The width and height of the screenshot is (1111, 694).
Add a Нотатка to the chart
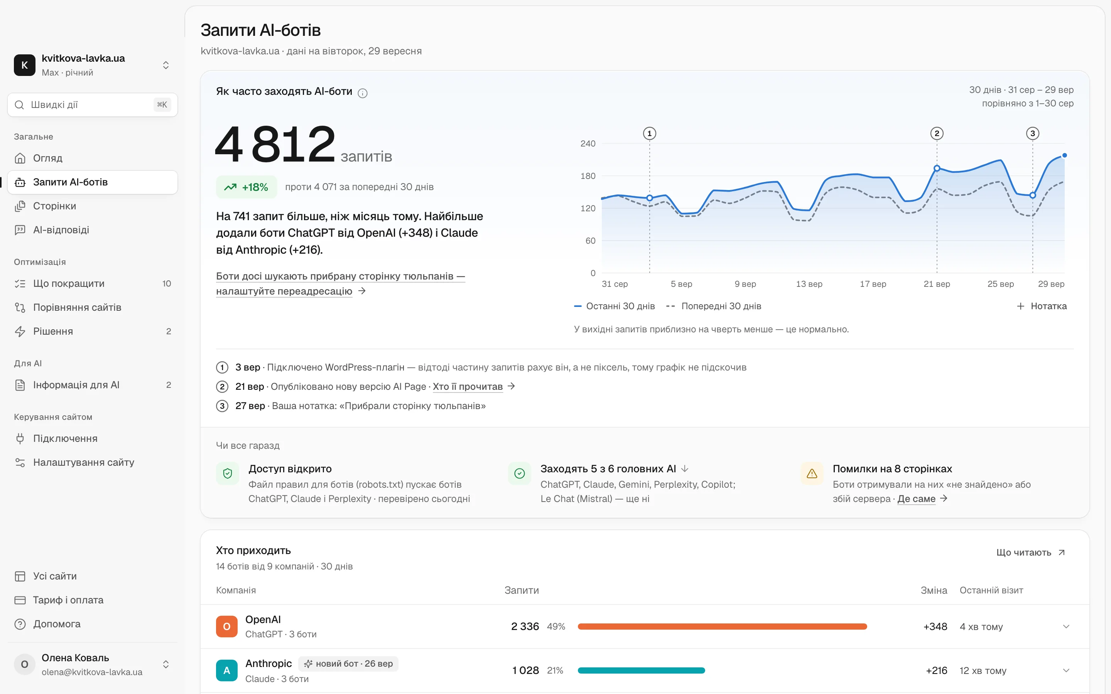tap(1042, 306)
